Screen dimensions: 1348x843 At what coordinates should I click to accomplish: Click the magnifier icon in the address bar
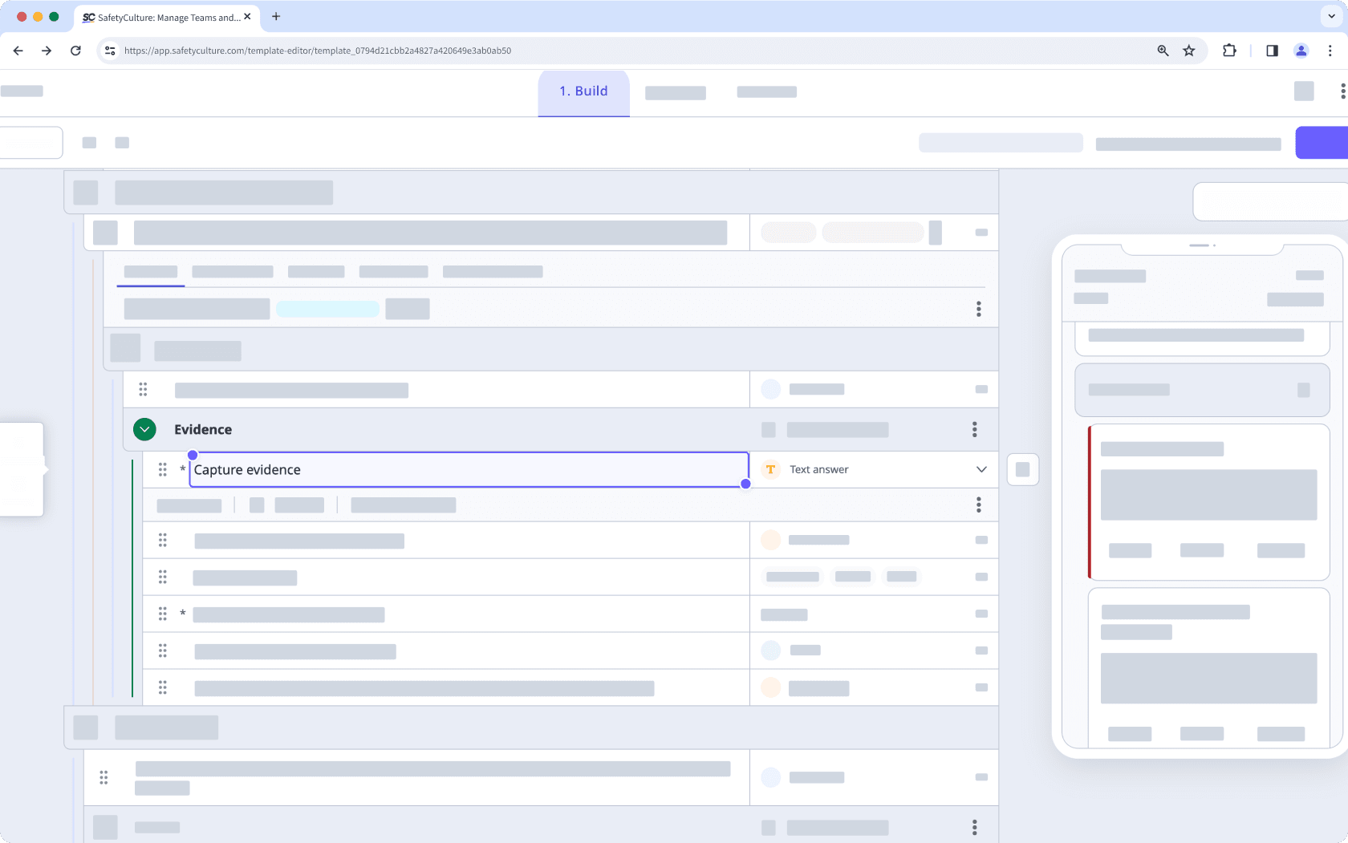[x=1162, y=51]
